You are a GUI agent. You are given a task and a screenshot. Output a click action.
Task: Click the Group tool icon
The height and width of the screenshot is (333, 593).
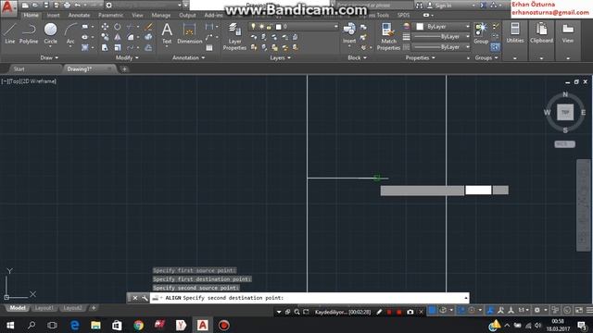481,33
